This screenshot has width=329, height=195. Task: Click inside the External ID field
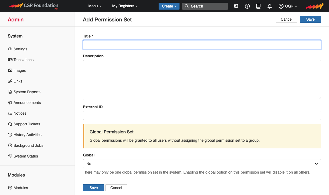202,115
